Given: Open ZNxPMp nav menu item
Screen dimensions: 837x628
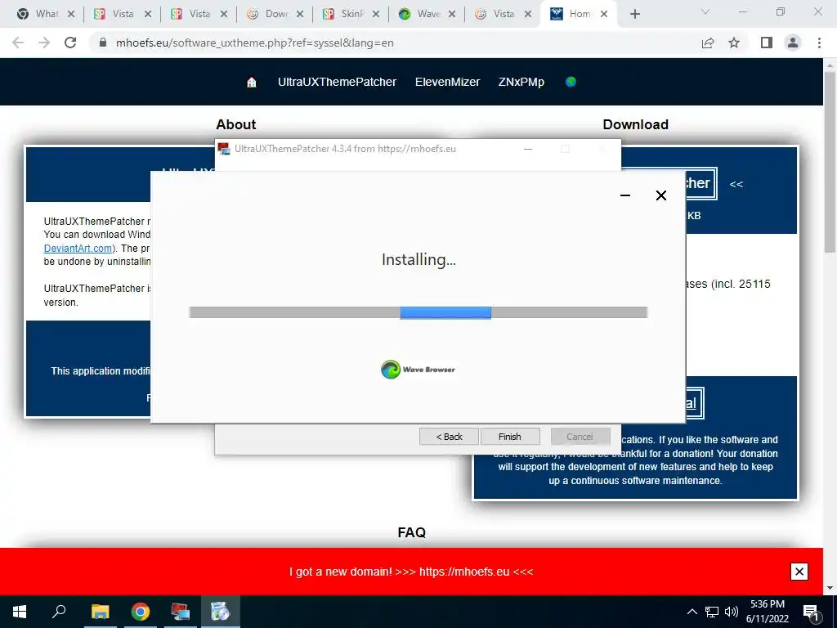Looking at the screenshot, I should click(x=521, y=82).
